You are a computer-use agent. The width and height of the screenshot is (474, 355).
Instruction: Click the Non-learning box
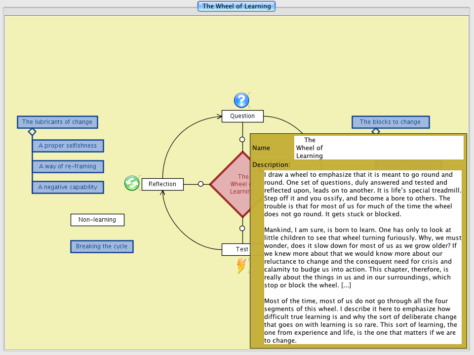(97, 220)
